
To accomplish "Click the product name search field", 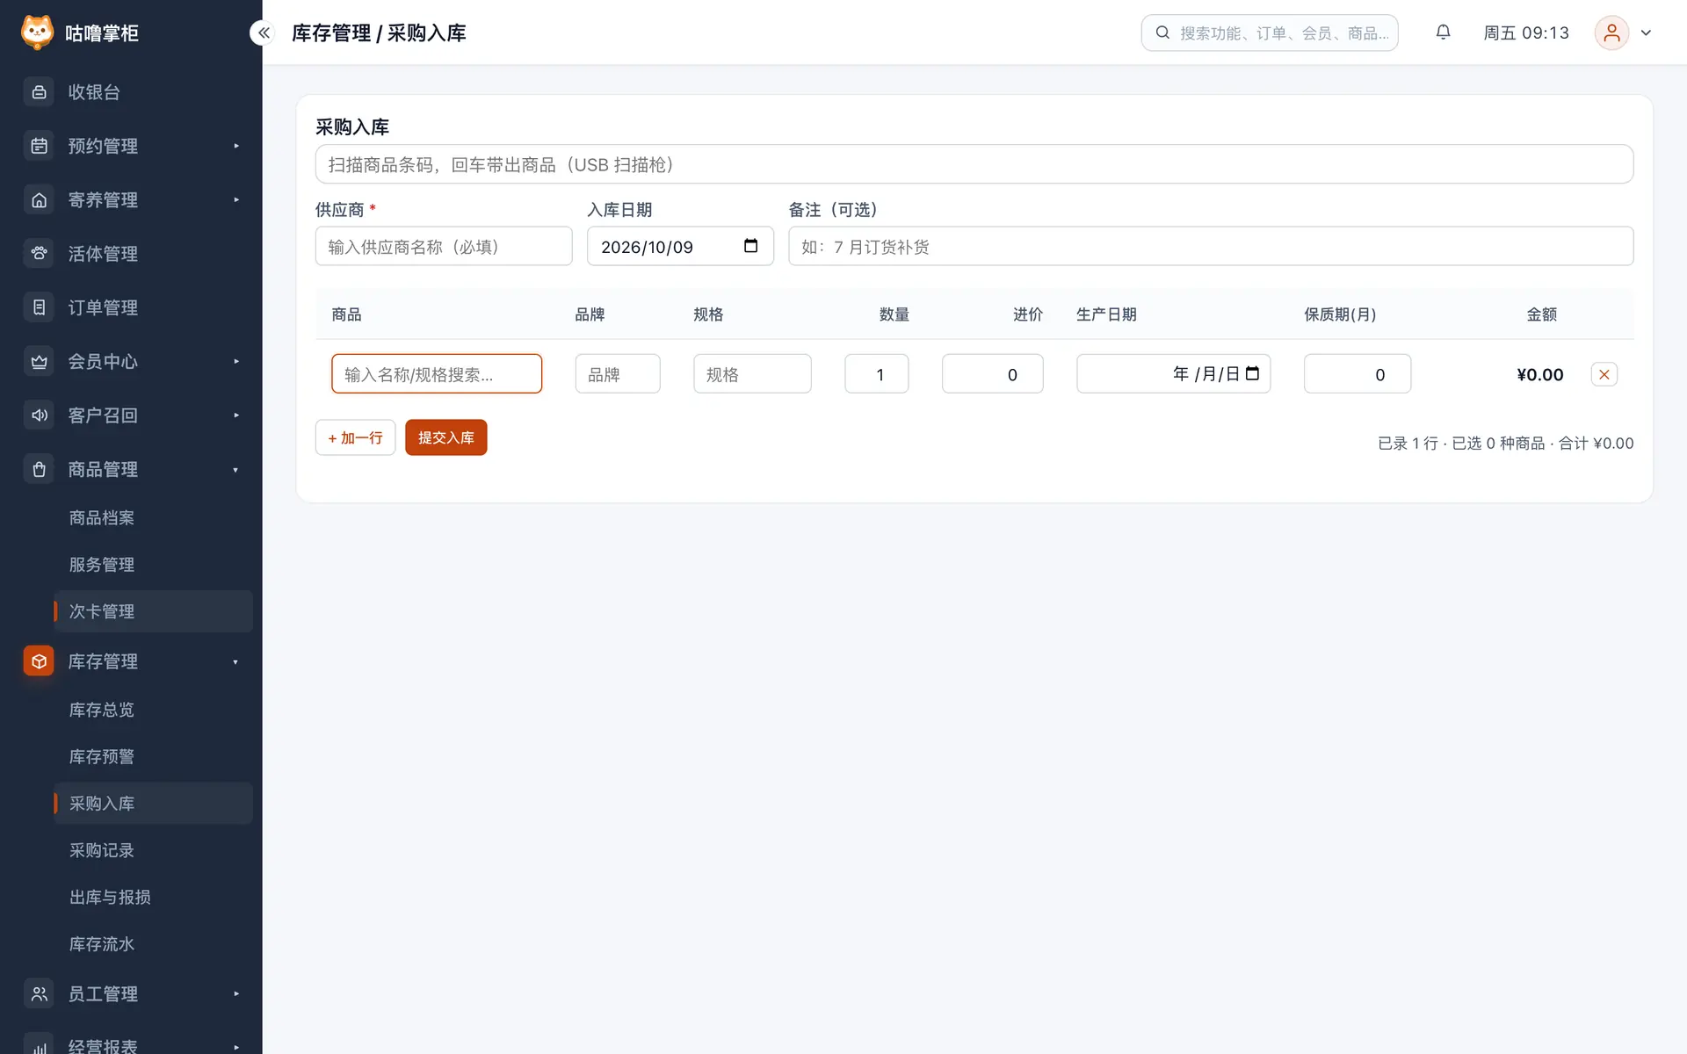I will pos(437,374).
